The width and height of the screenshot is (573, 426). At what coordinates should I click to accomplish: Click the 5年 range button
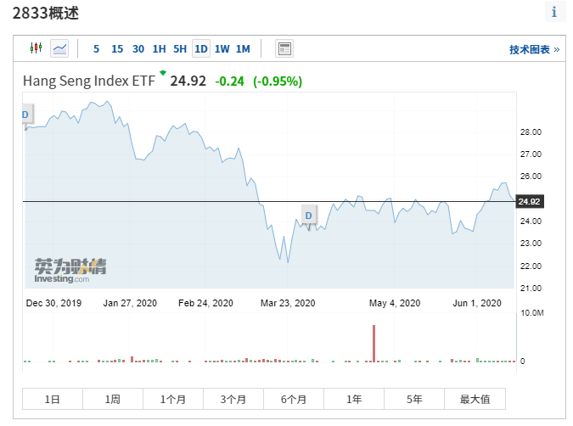pos(414,399)
